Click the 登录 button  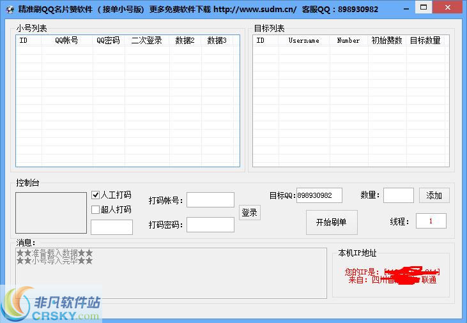coord(249,213)
